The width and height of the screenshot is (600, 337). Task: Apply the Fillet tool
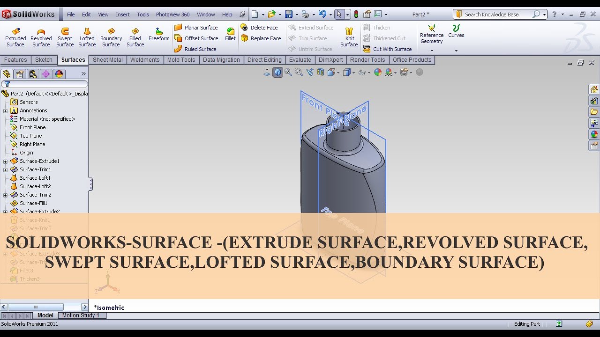pyautogui.click(x=230, y=34)
